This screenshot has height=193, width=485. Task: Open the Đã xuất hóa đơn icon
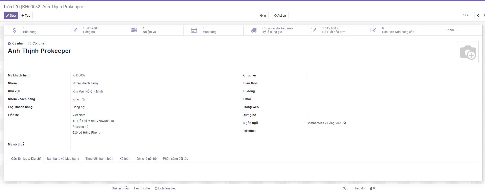(313, 30)
